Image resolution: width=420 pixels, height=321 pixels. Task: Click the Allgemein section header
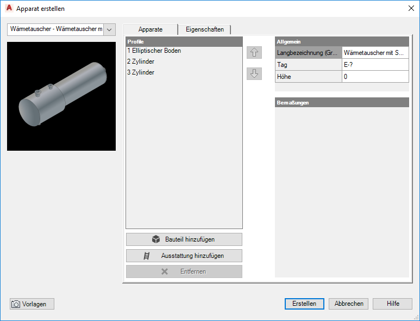pos(342,41)
